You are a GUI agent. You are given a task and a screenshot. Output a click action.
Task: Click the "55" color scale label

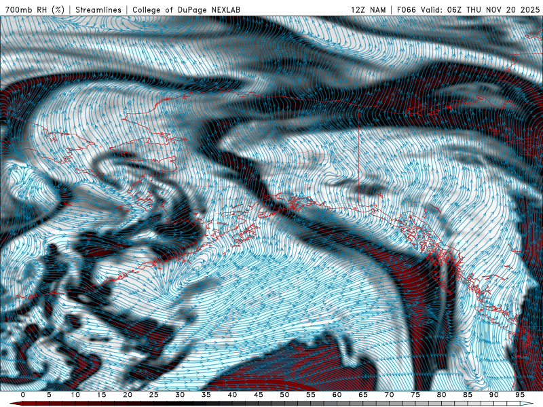pos(311,395)
